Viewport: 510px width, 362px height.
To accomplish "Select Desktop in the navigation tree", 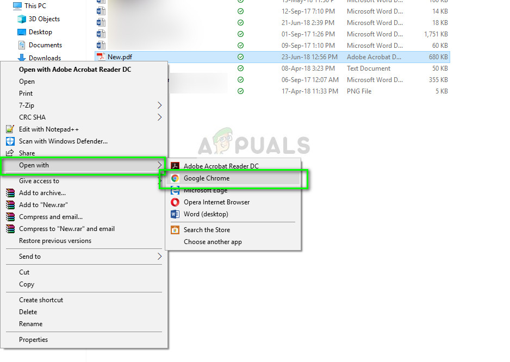I will (40, 32).
